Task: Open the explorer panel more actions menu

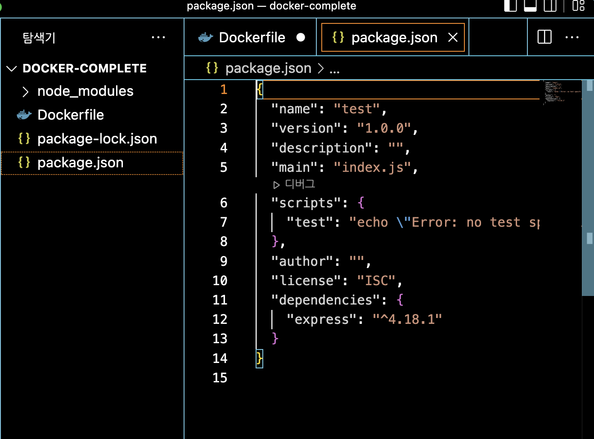Action: tap(158, 37)
